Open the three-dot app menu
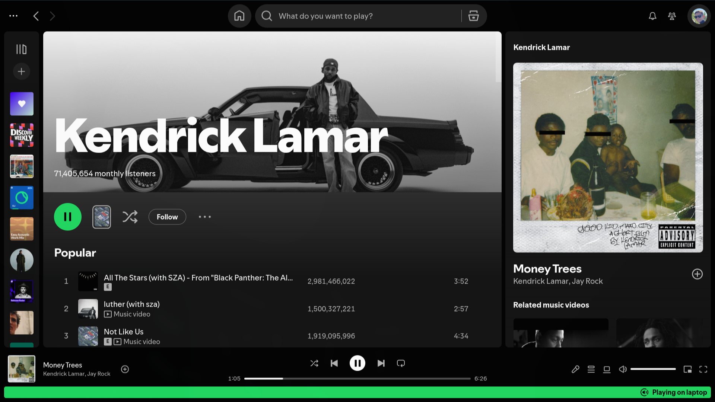Screen dimensions: 715x402 tap(13, 16)
